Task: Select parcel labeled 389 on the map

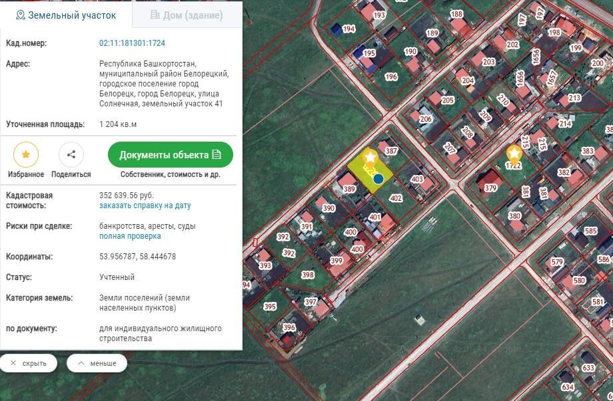Action: click(x=348, y=189)
